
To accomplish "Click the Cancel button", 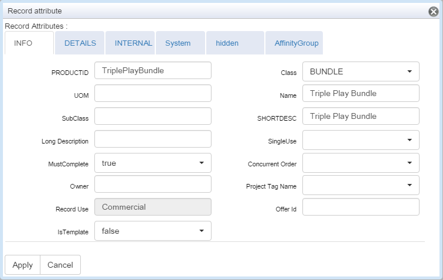I will click(60, 265).
